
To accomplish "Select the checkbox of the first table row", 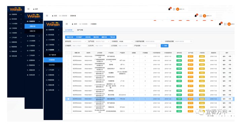I will pos(68,56).
